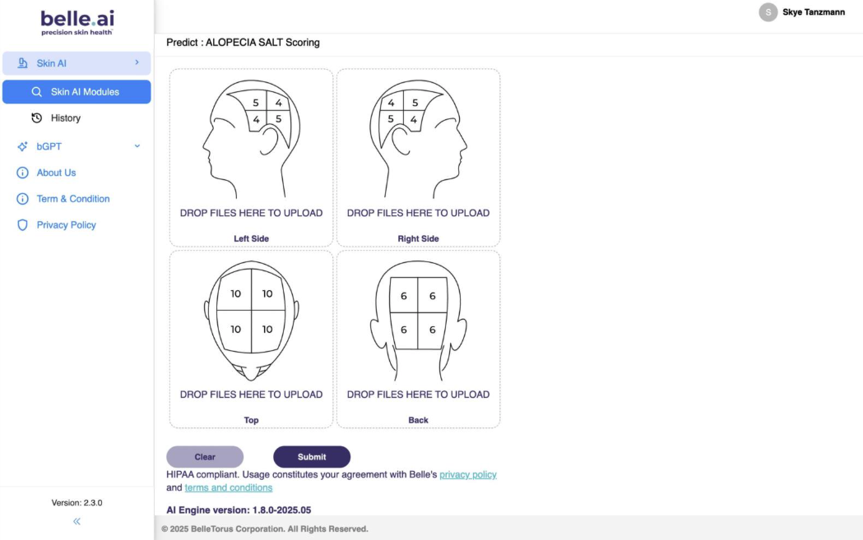Click the History clock icon
This screenshot has height=540, width=863.
coord(36,118)
